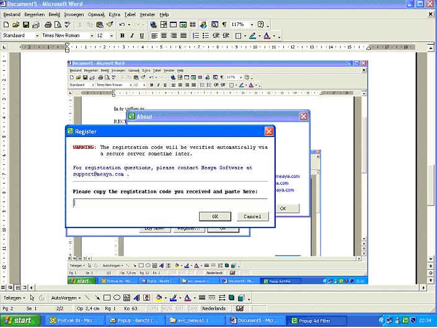Apply numbered list formatting

point(196,36)
